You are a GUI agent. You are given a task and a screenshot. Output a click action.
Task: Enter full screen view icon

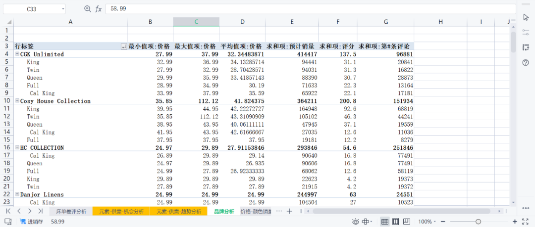[x=526, y=222]
